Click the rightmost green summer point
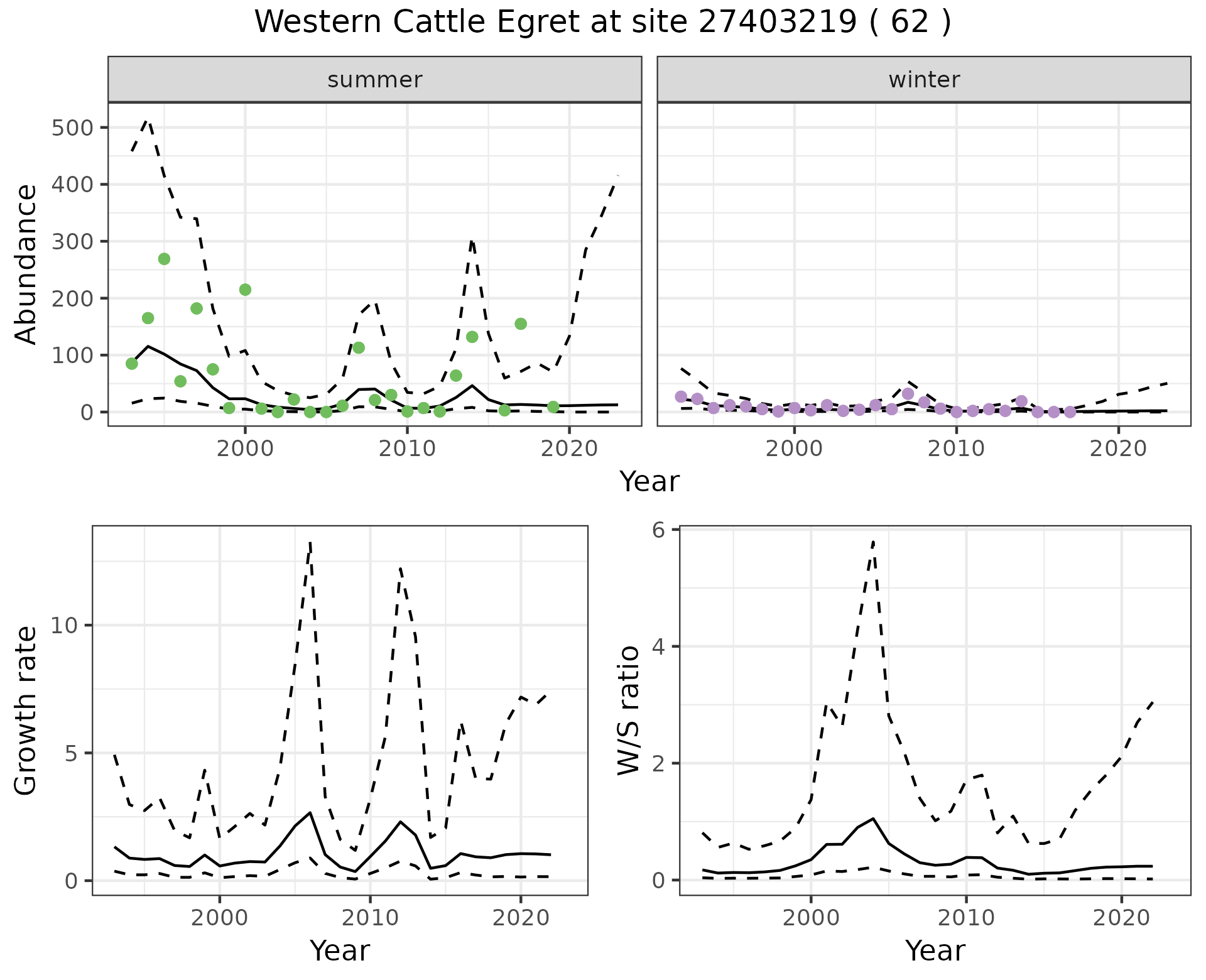 click(553, 407)
